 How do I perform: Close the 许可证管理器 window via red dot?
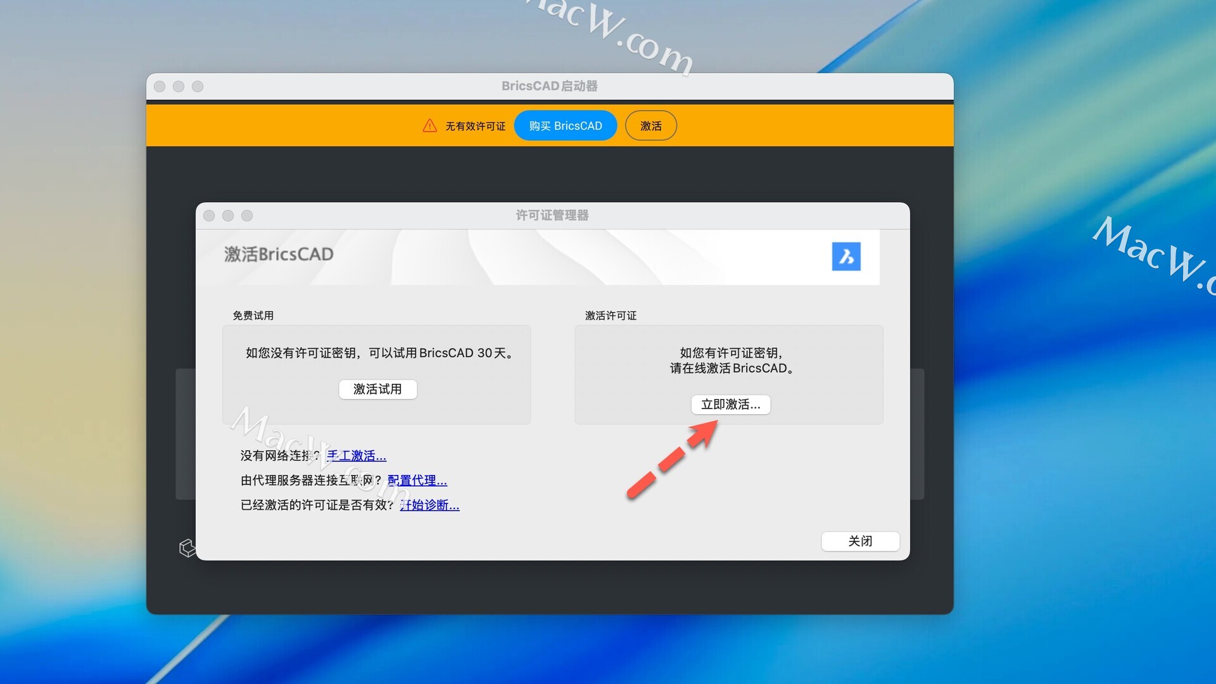(x=209, y=215)
